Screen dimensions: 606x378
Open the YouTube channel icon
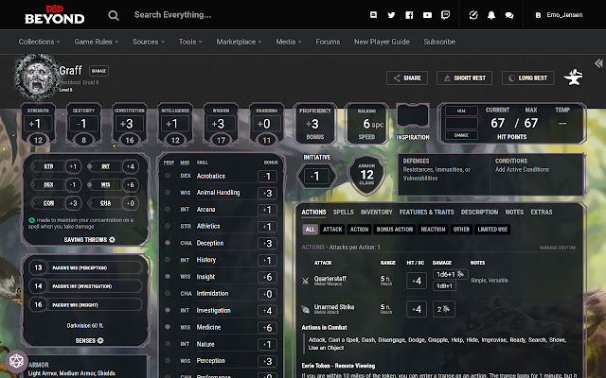coord(425,15)
